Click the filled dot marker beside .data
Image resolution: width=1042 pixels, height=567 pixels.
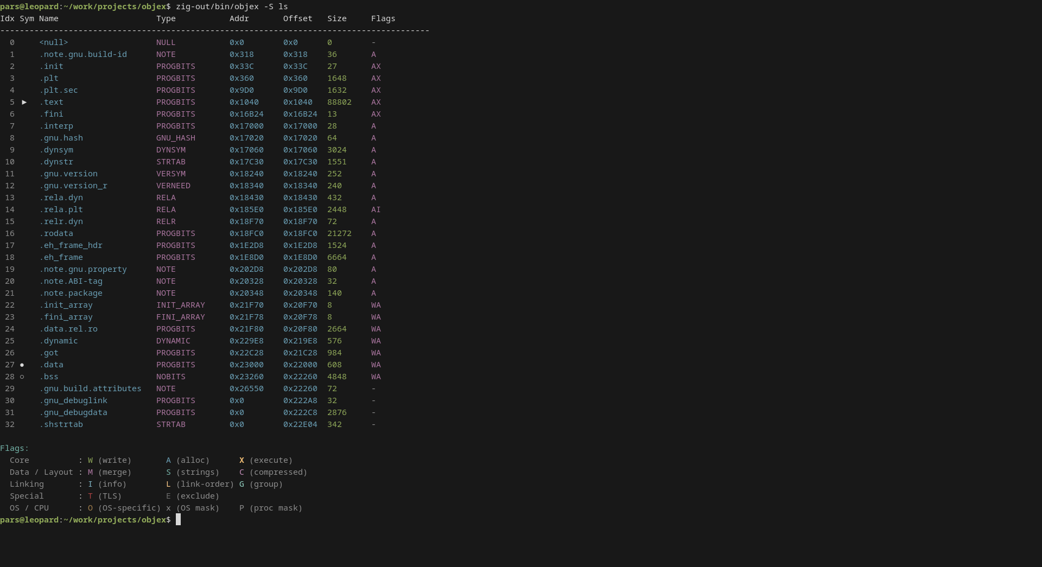coord(22,365)
